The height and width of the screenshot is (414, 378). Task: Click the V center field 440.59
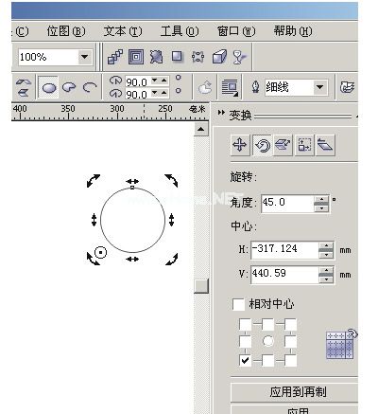pos(284,275)
